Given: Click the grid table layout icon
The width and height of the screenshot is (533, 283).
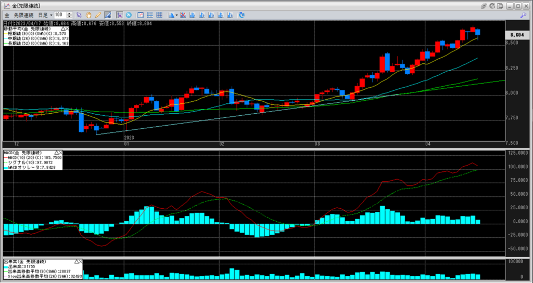Looking at the screenshot, I should click(x=159, y=15).
